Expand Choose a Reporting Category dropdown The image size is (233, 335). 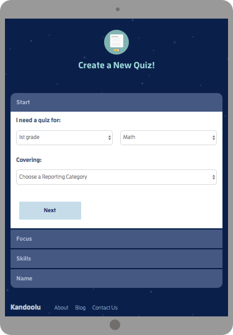(x=116, y=177)
